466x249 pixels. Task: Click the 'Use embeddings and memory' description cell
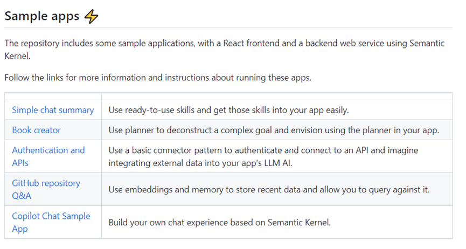point(277,189)
